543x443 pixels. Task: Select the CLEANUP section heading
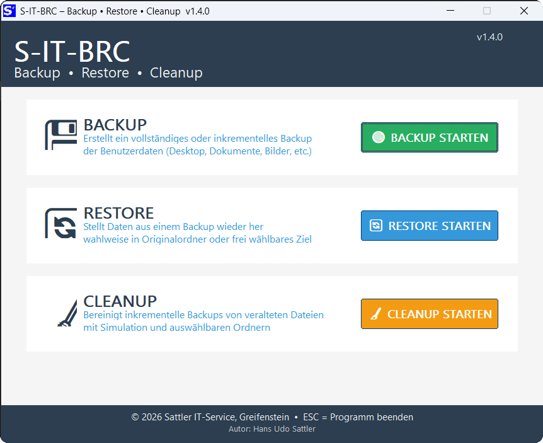[120, 301]
